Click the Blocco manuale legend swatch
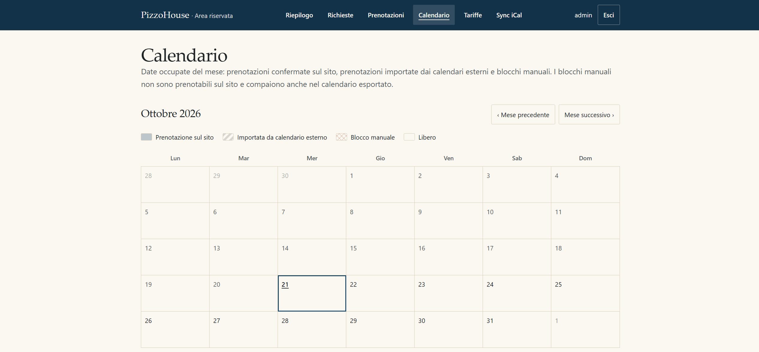Viewport: 759px width, 352px height. (341, 137)
